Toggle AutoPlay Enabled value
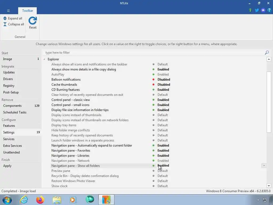The width and height of the screenshot is (273, 205). tap(163, 74)
